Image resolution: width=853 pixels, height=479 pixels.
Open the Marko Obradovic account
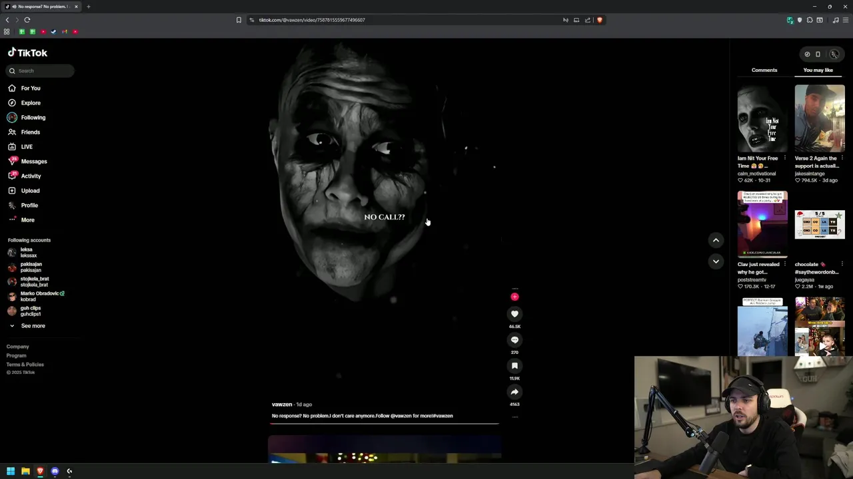pos(36,296)
